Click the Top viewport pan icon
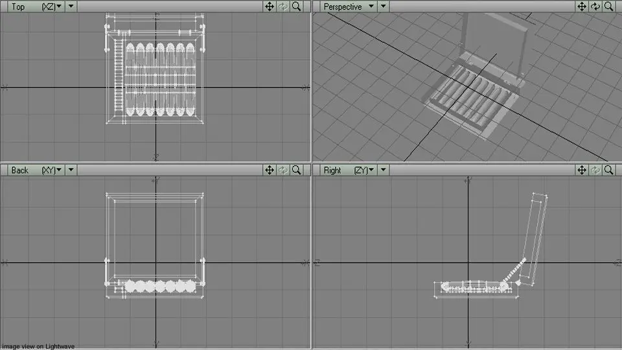The image size is (622, 350). (270, 6)
